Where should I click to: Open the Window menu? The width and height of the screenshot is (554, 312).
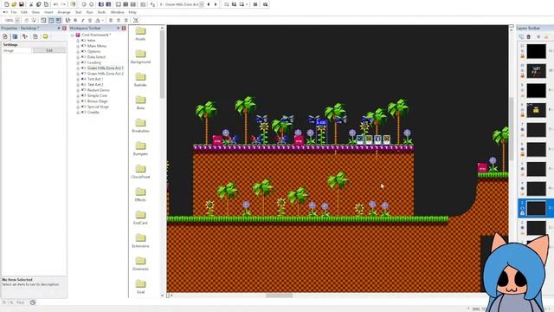tap(118, 12)
